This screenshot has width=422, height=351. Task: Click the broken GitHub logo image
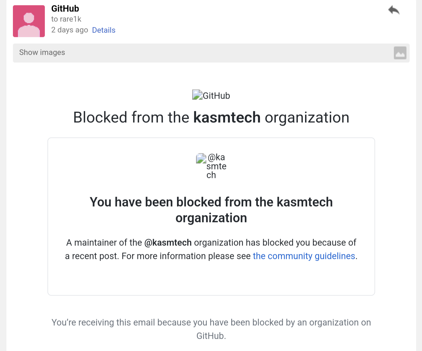coord(197,95)
